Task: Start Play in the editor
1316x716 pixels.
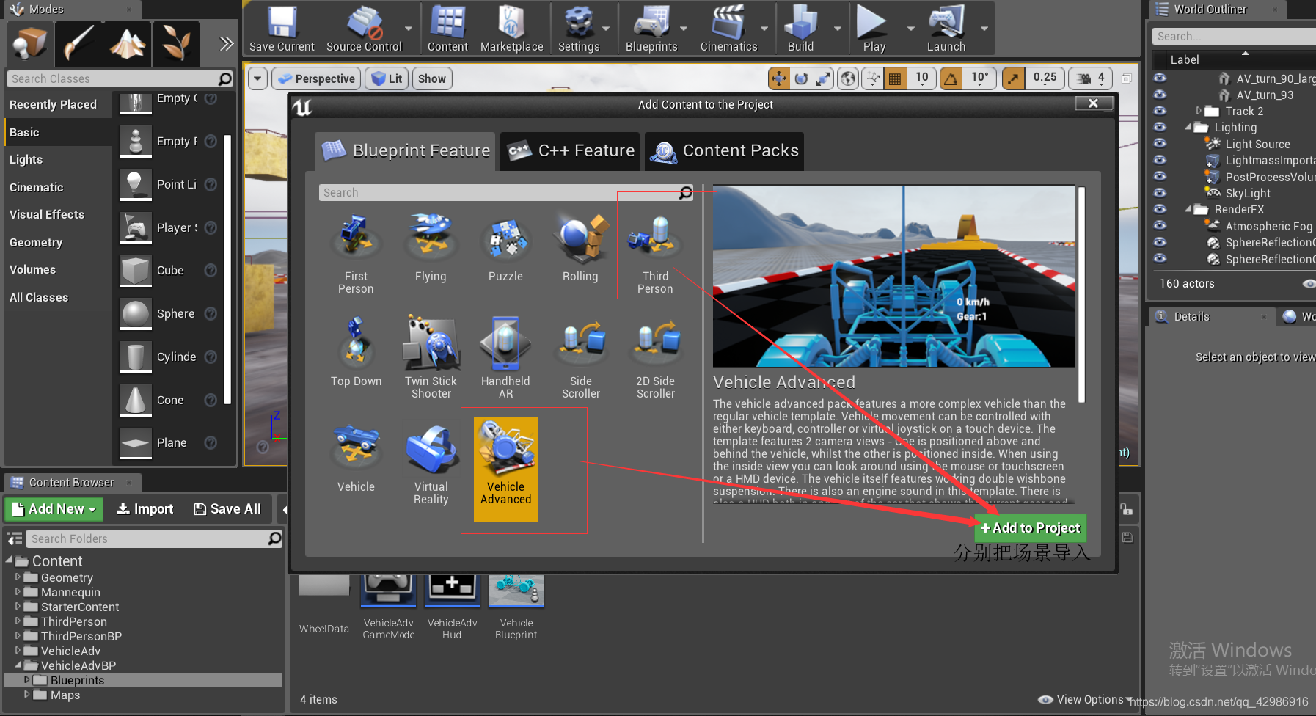Action: (874, 29)
